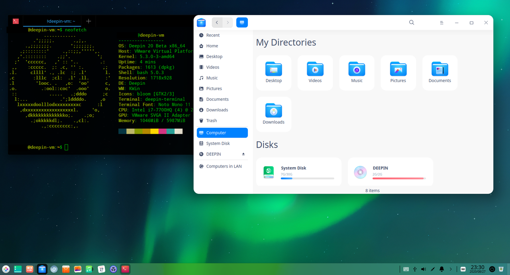Open Calendar from the dock
The image size is (510, 275).
pyautogui.click(x=102, y=269)
